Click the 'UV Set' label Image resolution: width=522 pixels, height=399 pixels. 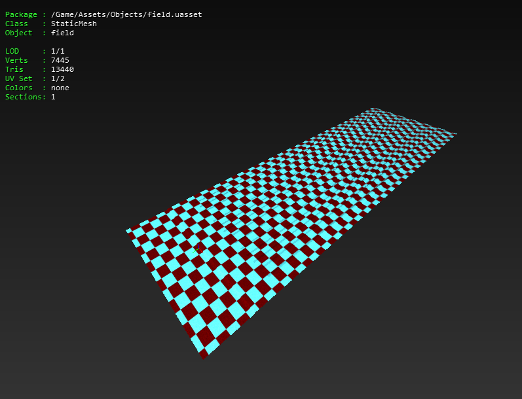pos(18,78)
